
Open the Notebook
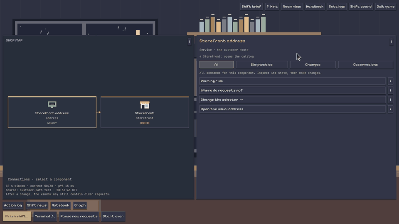(x=60, y=205)
